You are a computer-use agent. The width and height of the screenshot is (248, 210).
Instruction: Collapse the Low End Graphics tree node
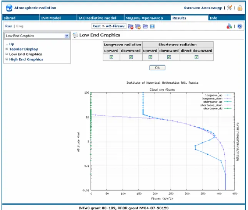pos(7,54)
